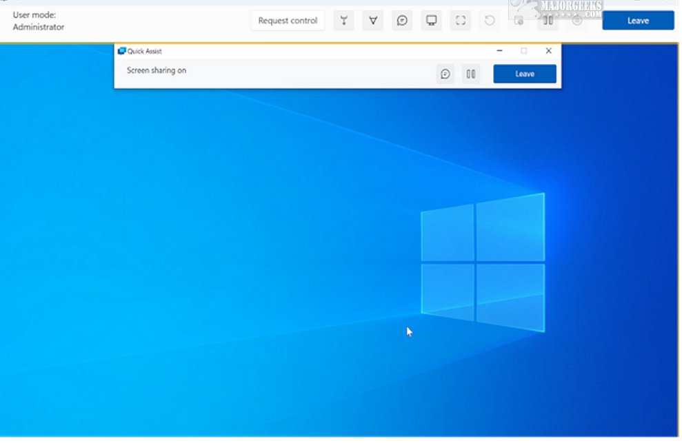This screenshot has width=682, height=443.
Task: Click the 'Screen sharing on' status text
Action: (x=156, y=70)
